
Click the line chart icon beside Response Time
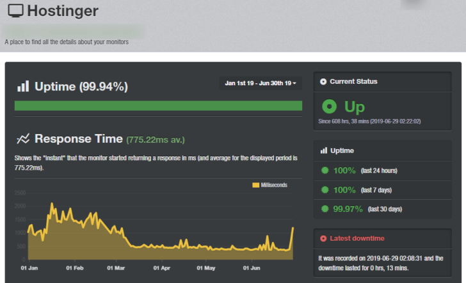click(23, 138)
